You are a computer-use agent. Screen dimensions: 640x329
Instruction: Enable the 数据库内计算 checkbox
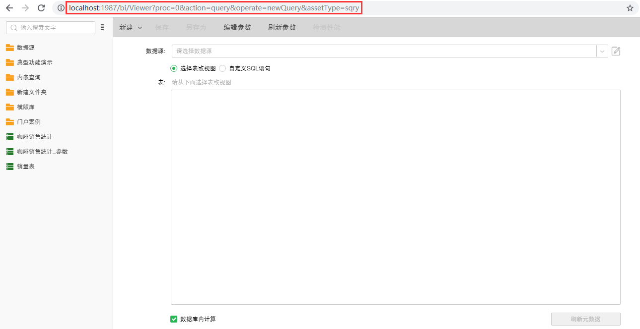(x=173, y=319)
